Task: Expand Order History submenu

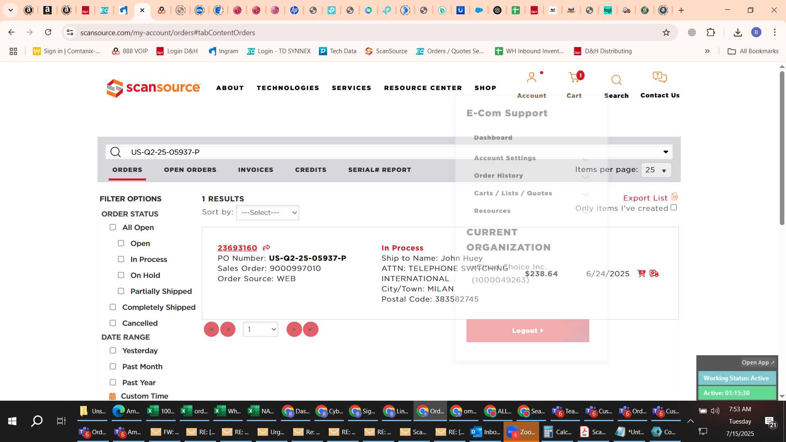Action: pyautogui.click(x=585, y=177)
